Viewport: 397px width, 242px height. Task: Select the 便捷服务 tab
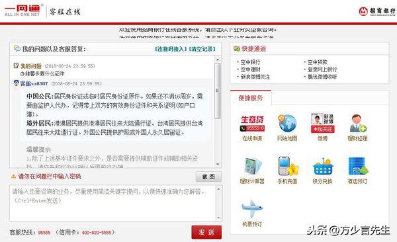point(251,98)
